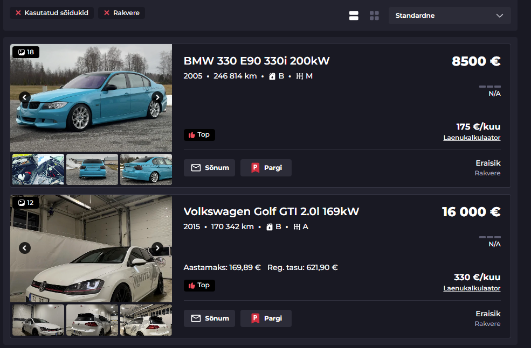The width and height of the screenshot is (531, 348).
Task: Open the Standardne sorting dropdown
Action: (449, 16)
